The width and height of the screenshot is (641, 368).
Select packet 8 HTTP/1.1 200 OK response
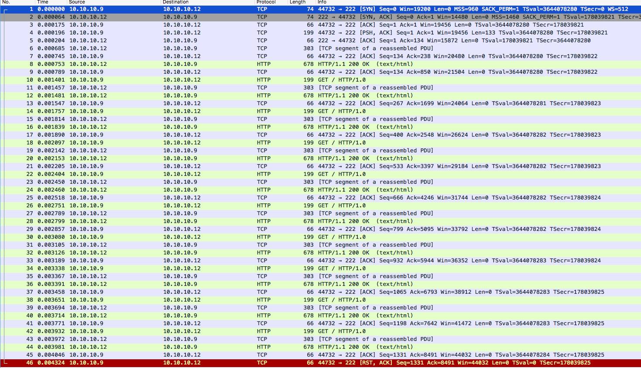point(320,64)
